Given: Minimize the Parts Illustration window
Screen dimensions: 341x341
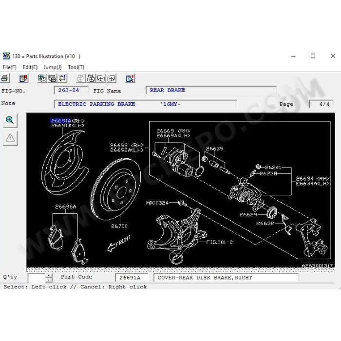Looking at the screenshot, I should point(293,56).
